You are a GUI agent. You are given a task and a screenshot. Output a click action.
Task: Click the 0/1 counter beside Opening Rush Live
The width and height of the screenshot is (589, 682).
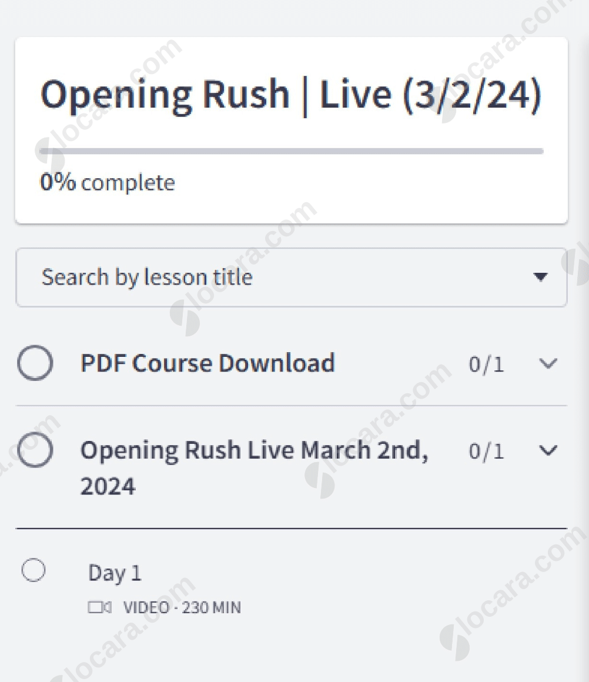pos(486,450)
